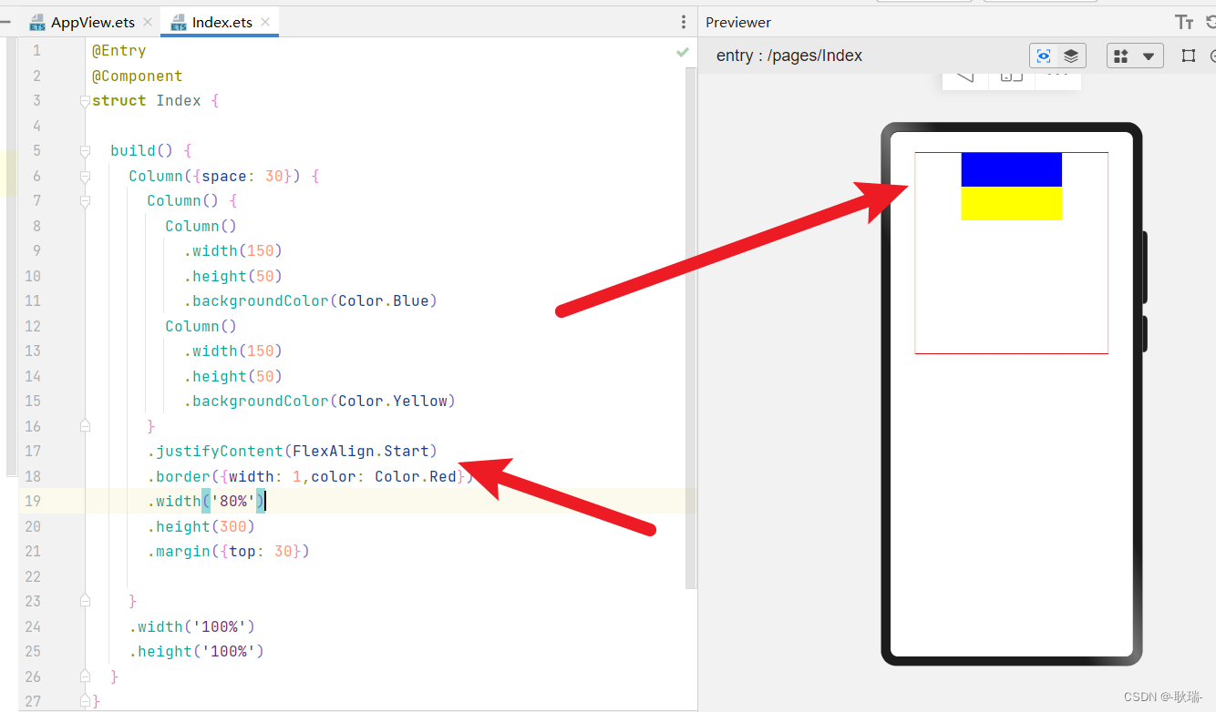The image size is (1216, 712).
Task: Click the '.height(300)' code line
Action: click(x=201, y=527)
